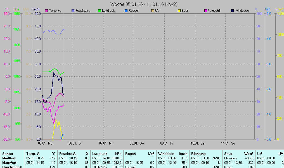Viewport: 284px width, 168px height.
Task: Click the Feuchte A. legend color box
Action: click(x=73, y=11)
